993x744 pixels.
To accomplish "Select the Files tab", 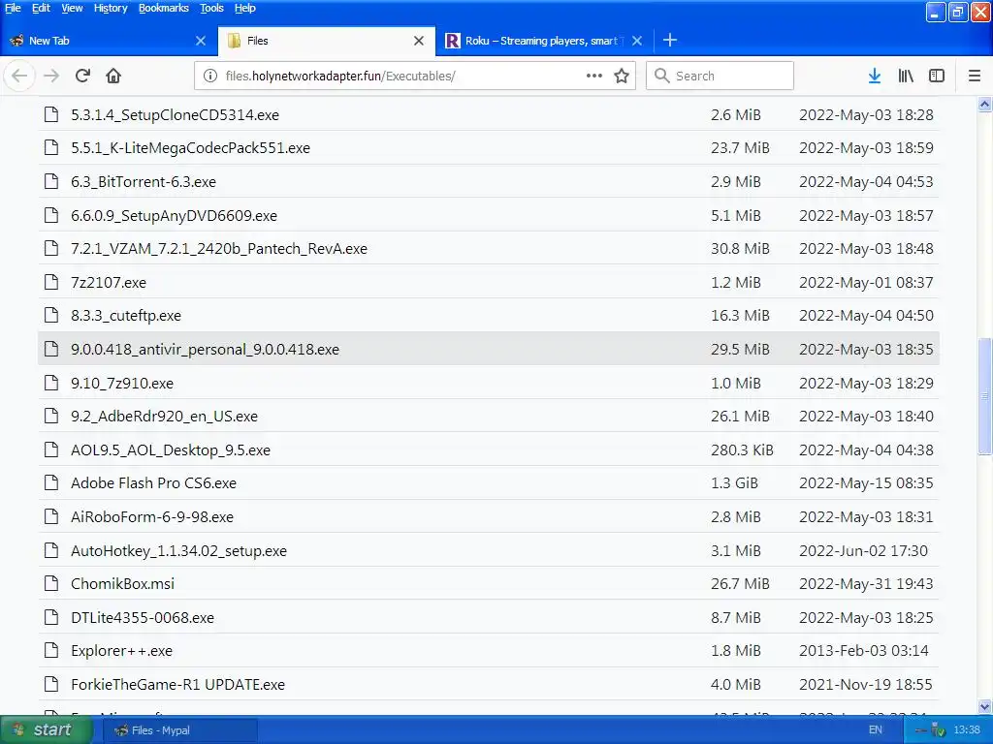I will tap(327, 41).
